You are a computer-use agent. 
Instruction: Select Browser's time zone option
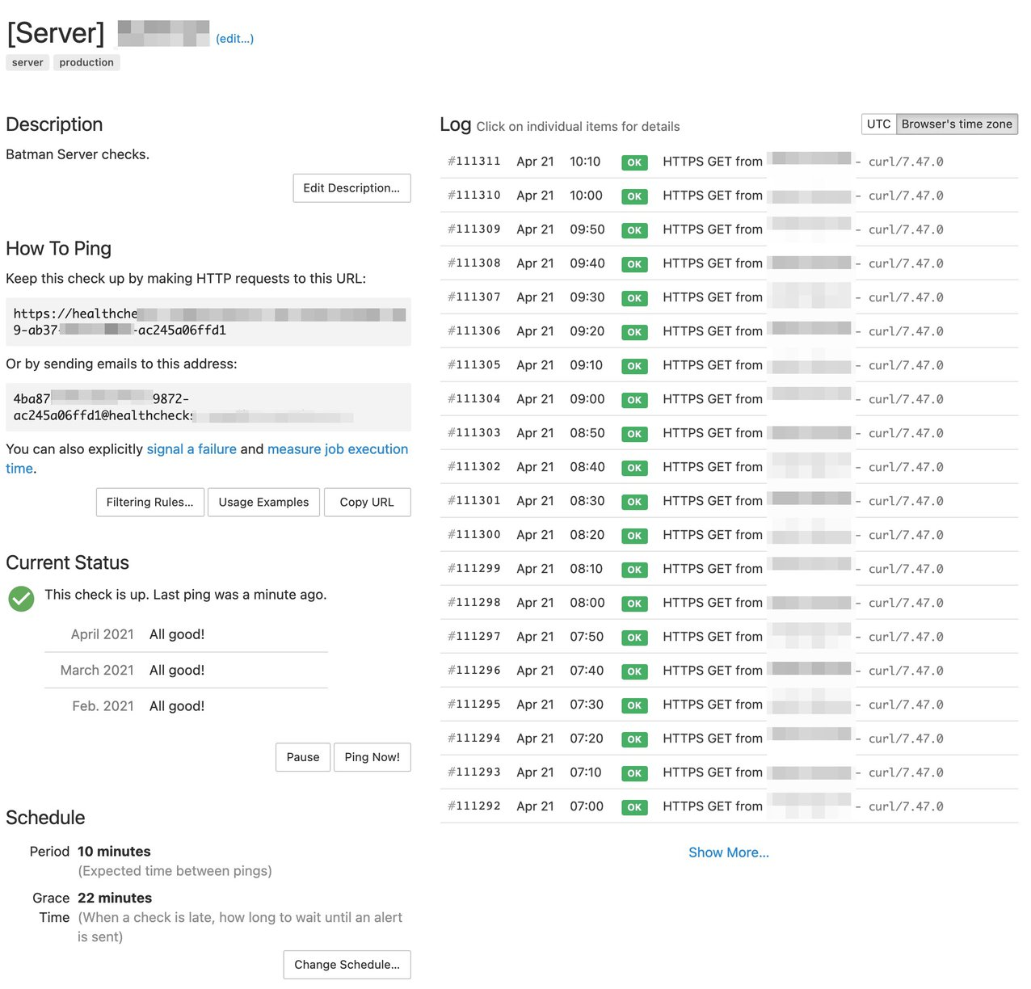(957, 124)
